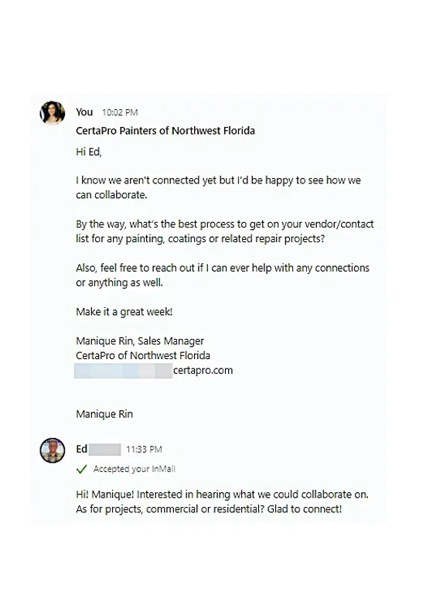Click the subject CertaPro Painters of Northwest Florida
The height and width of the screenshot is (599, 426).
point(165,131)
